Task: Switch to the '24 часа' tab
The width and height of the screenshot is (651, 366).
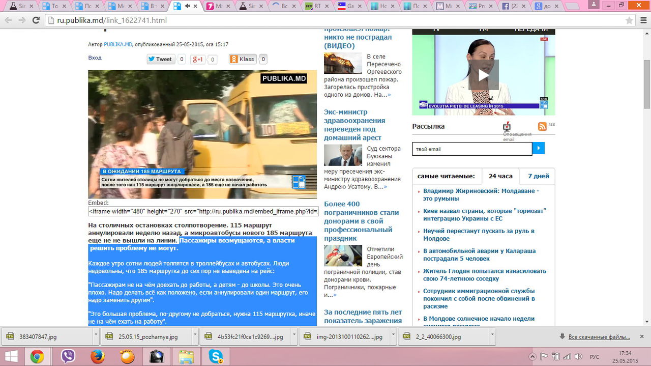Action: click(500, 176)
